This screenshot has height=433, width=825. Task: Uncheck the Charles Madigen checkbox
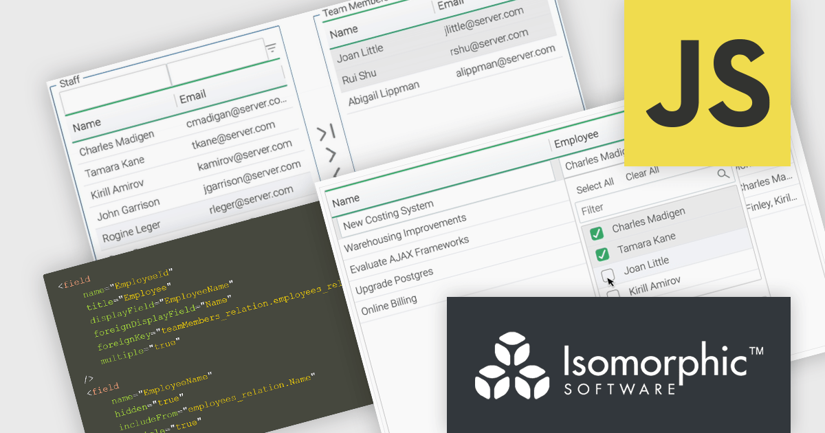click(596, 234)
